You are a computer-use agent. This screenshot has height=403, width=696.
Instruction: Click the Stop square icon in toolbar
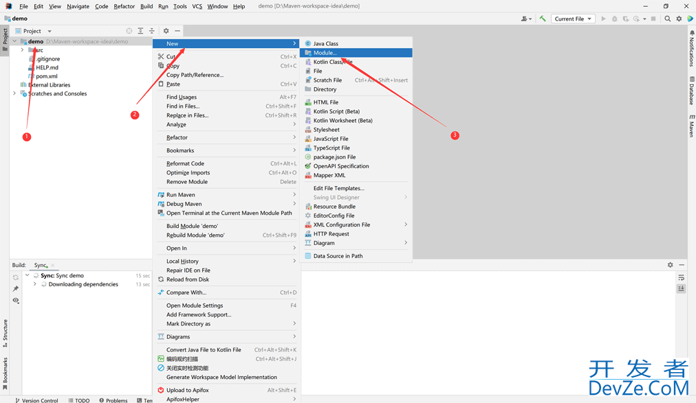(x=653, y=19)
